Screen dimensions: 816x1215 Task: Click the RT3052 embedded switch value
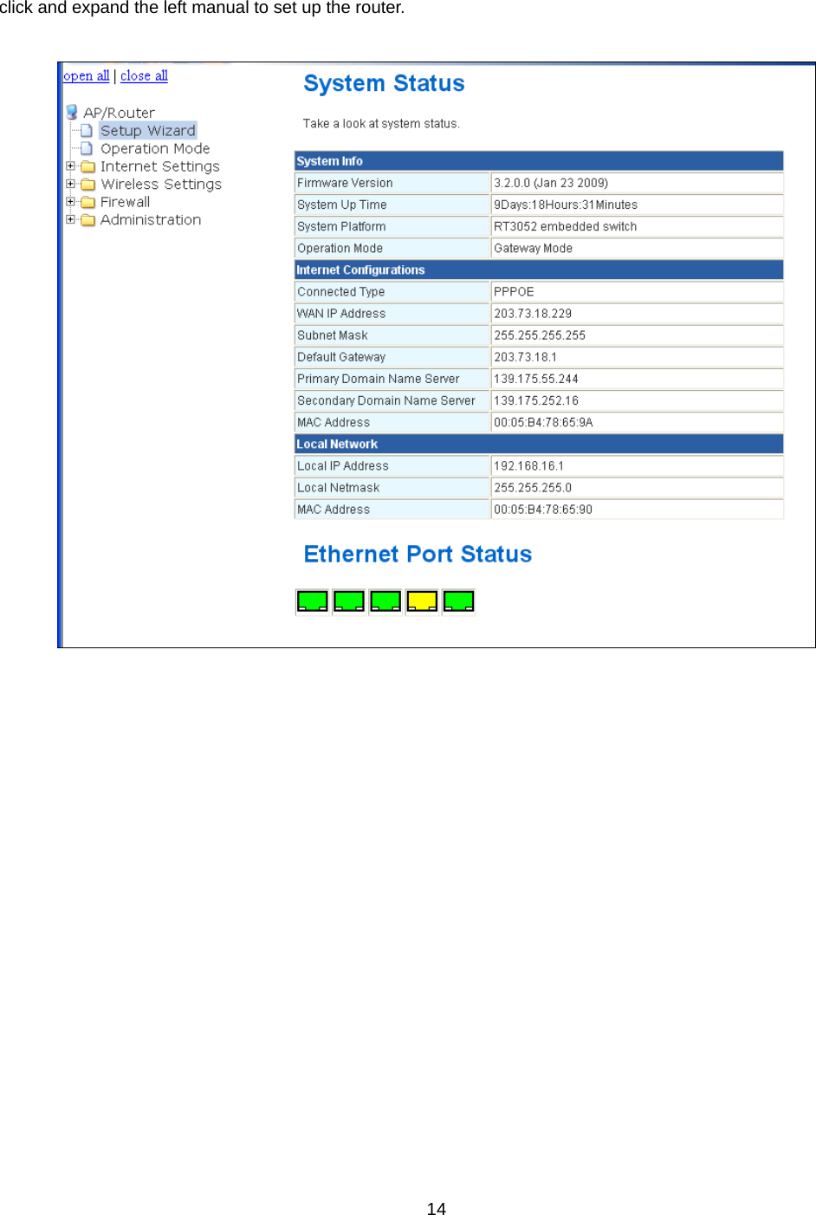tap(565, 226)
